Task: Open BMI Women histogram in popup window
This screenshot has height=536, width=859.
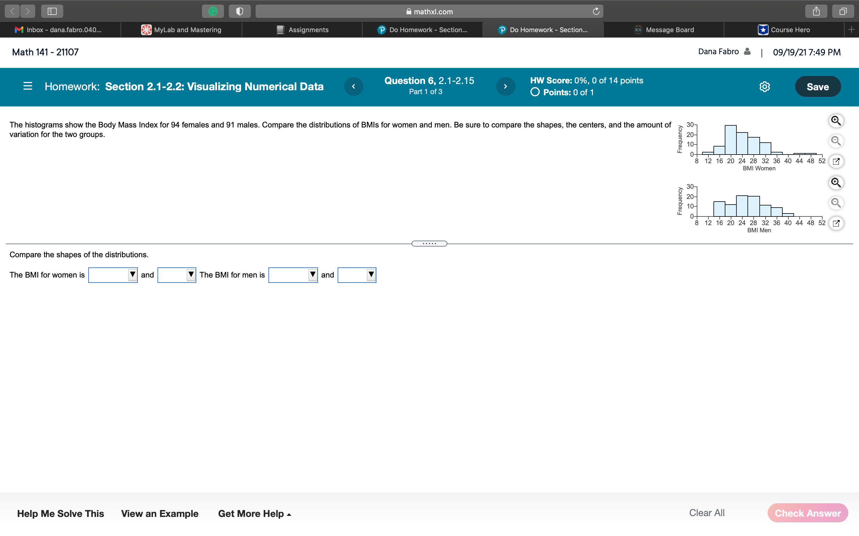Action: (835, 162)
